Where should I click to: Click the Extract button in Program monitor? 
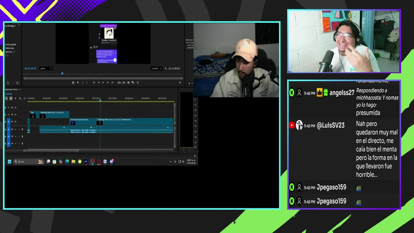(124, 83)
